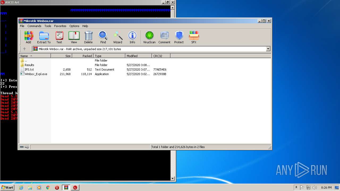Open the View toolbar tool
This screenshot has width=340, height=191.
[x=74, y=37]
